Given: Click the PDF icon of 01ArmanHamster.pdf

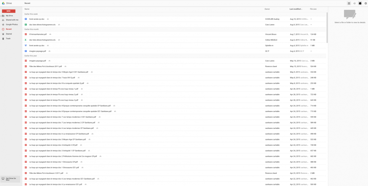Looking at the screenshot, I should [x=26, y=34].
